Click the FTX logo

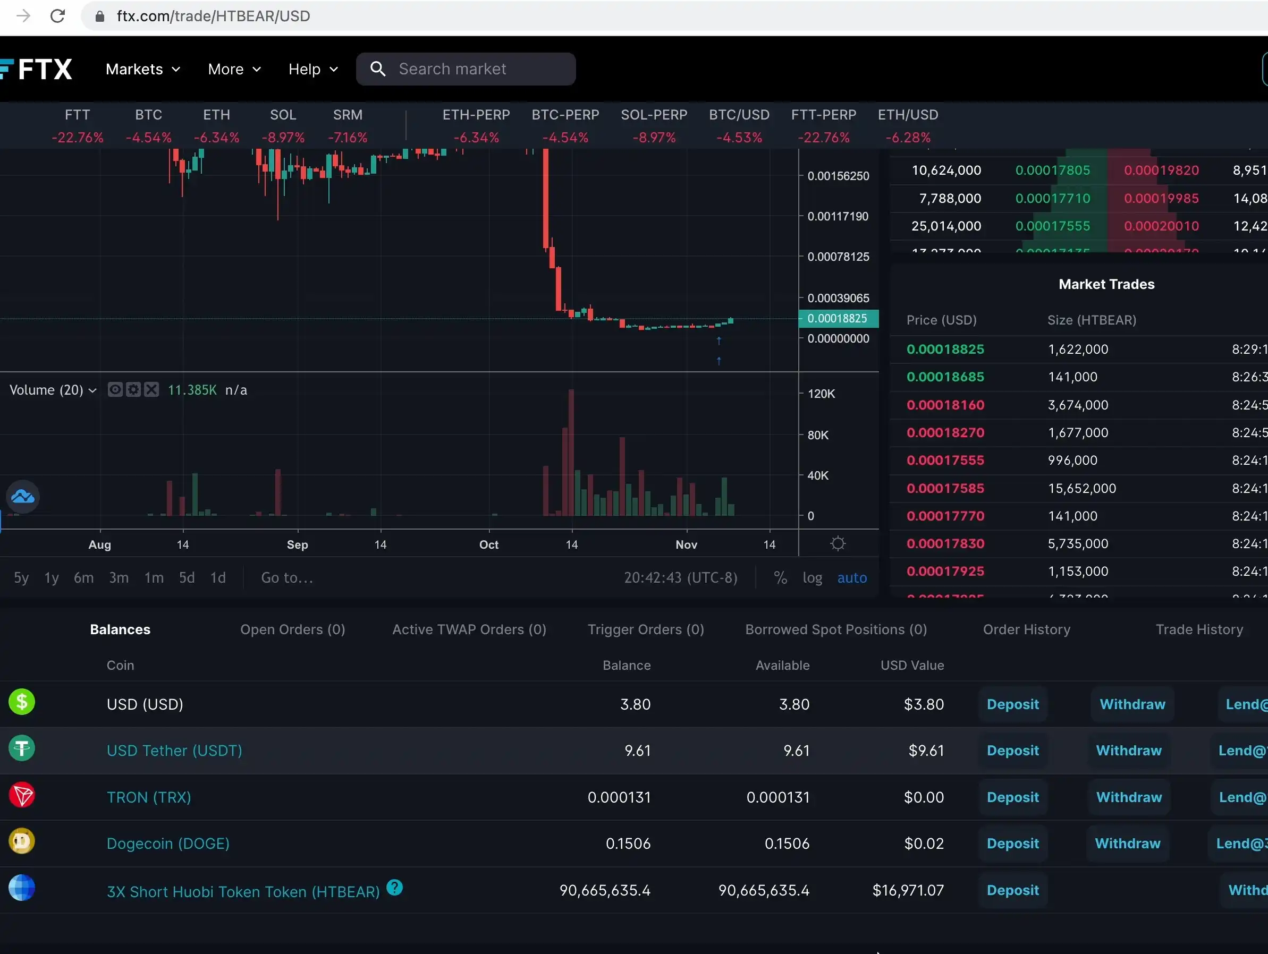(x=36, y=70)
